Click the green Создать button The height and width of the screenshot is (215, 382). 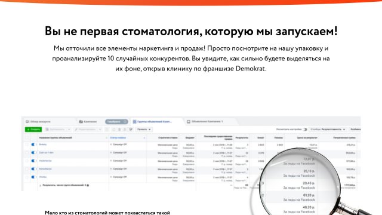33,129
